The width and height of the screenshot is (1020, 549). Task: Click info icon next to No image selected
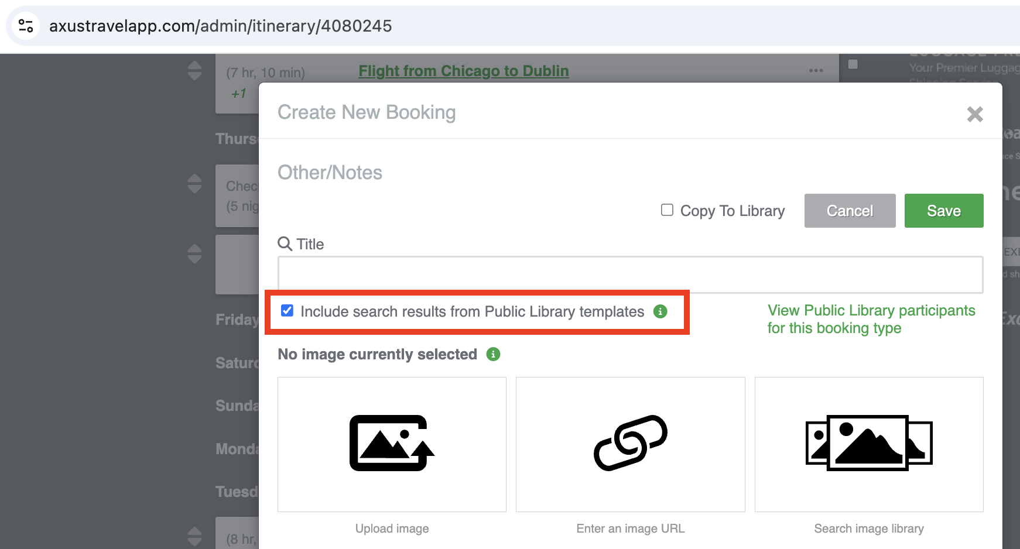click(x=494, y=354)
